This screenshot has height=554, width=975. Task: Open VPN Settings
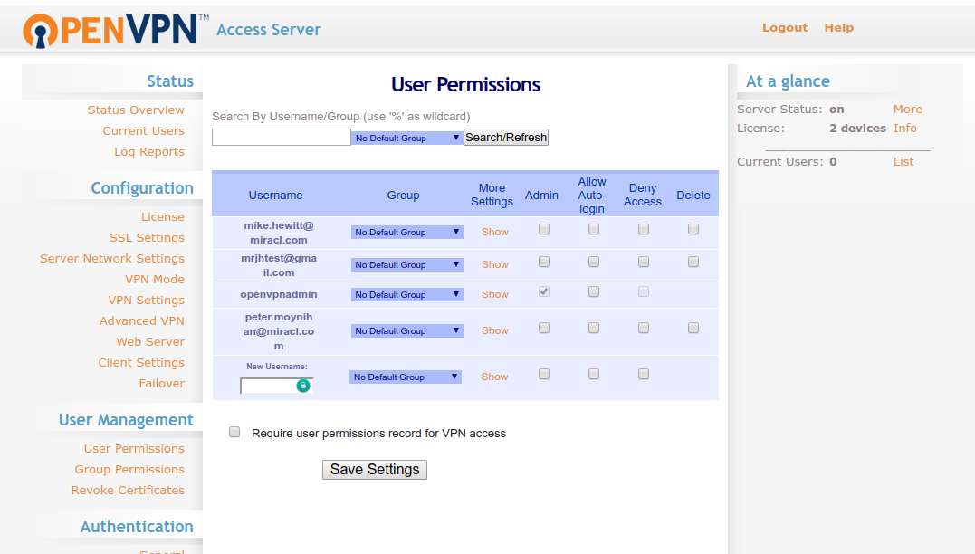[146, 301]
